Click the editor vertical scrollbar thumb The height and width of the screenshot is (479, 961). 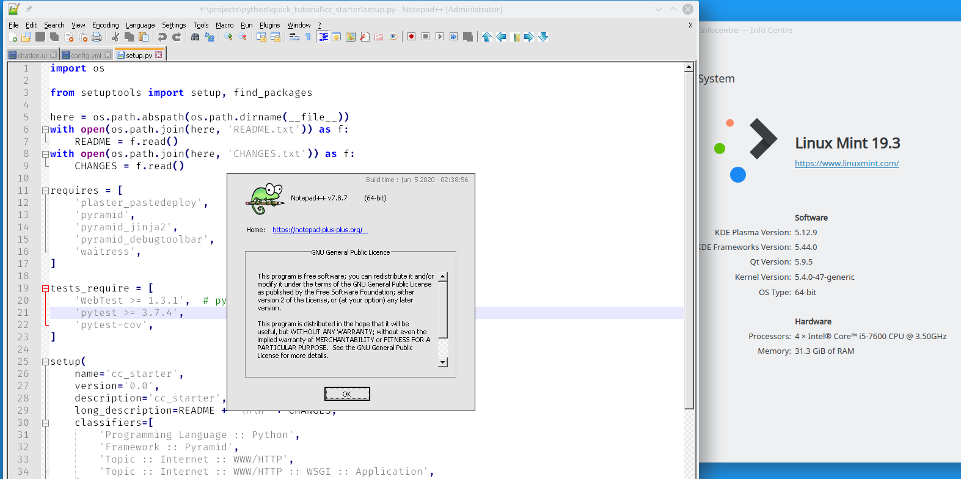click(689, 241)
